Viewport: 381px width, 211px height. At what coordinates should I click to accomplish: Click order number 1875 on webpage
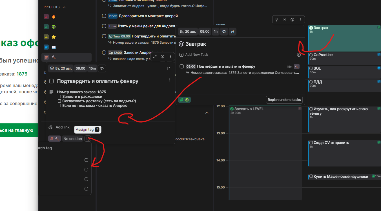click(22, 74)
